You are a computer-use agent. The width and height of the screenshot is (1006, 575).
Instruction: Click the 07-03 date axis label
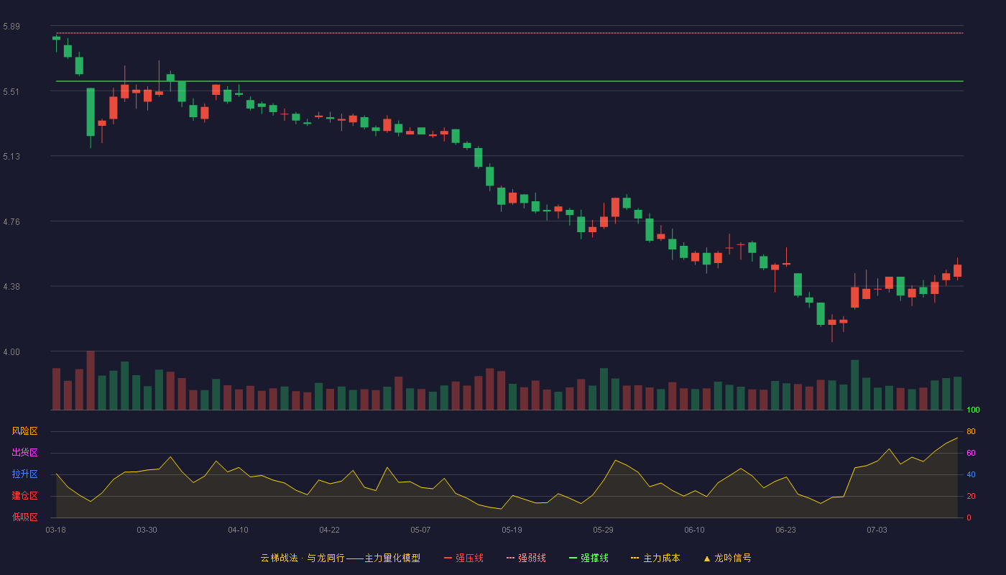(877, 530)
